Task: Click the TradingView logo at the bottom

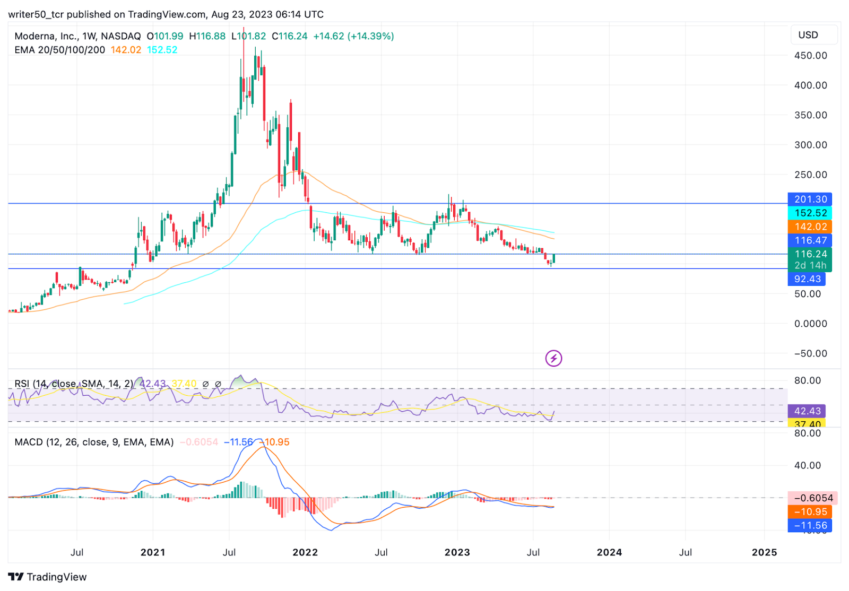Action: click(47, 577)
